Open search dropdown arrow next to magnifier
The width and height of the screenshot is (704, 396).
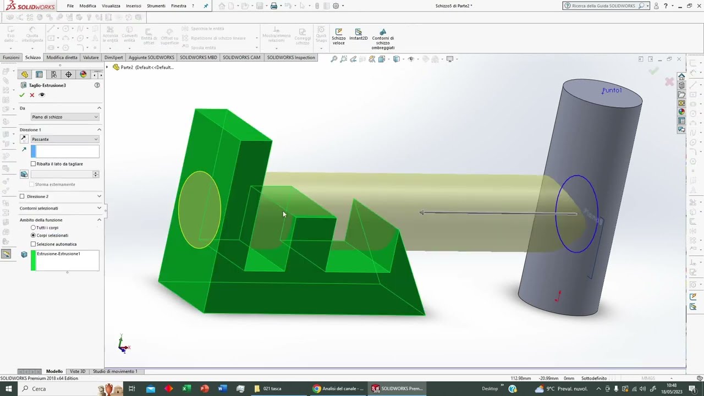coord(647,6)
